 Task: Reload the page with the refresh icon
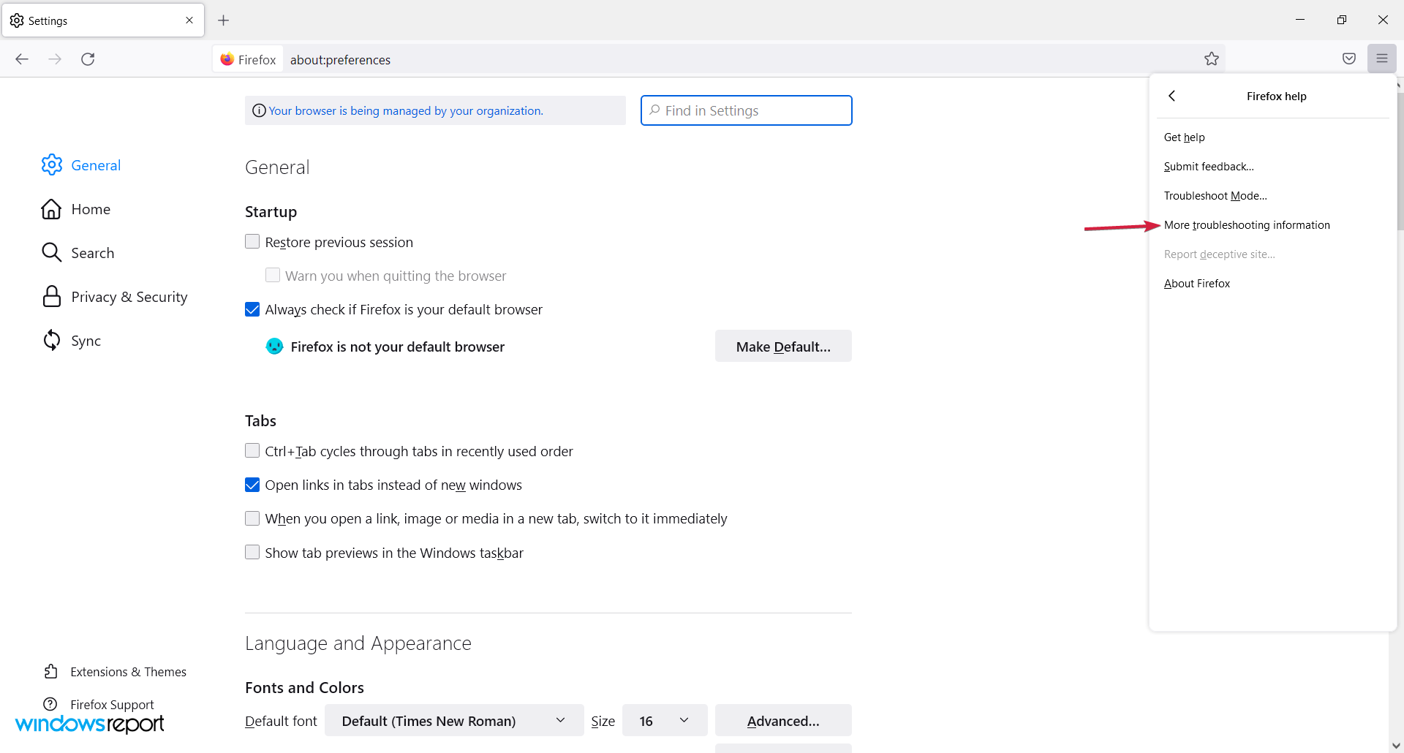[x=88, y=59]
